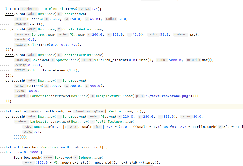243x166 pixels.
Task: Click the ':Dielectric' type hint after mat
Action: pos(30,9)
